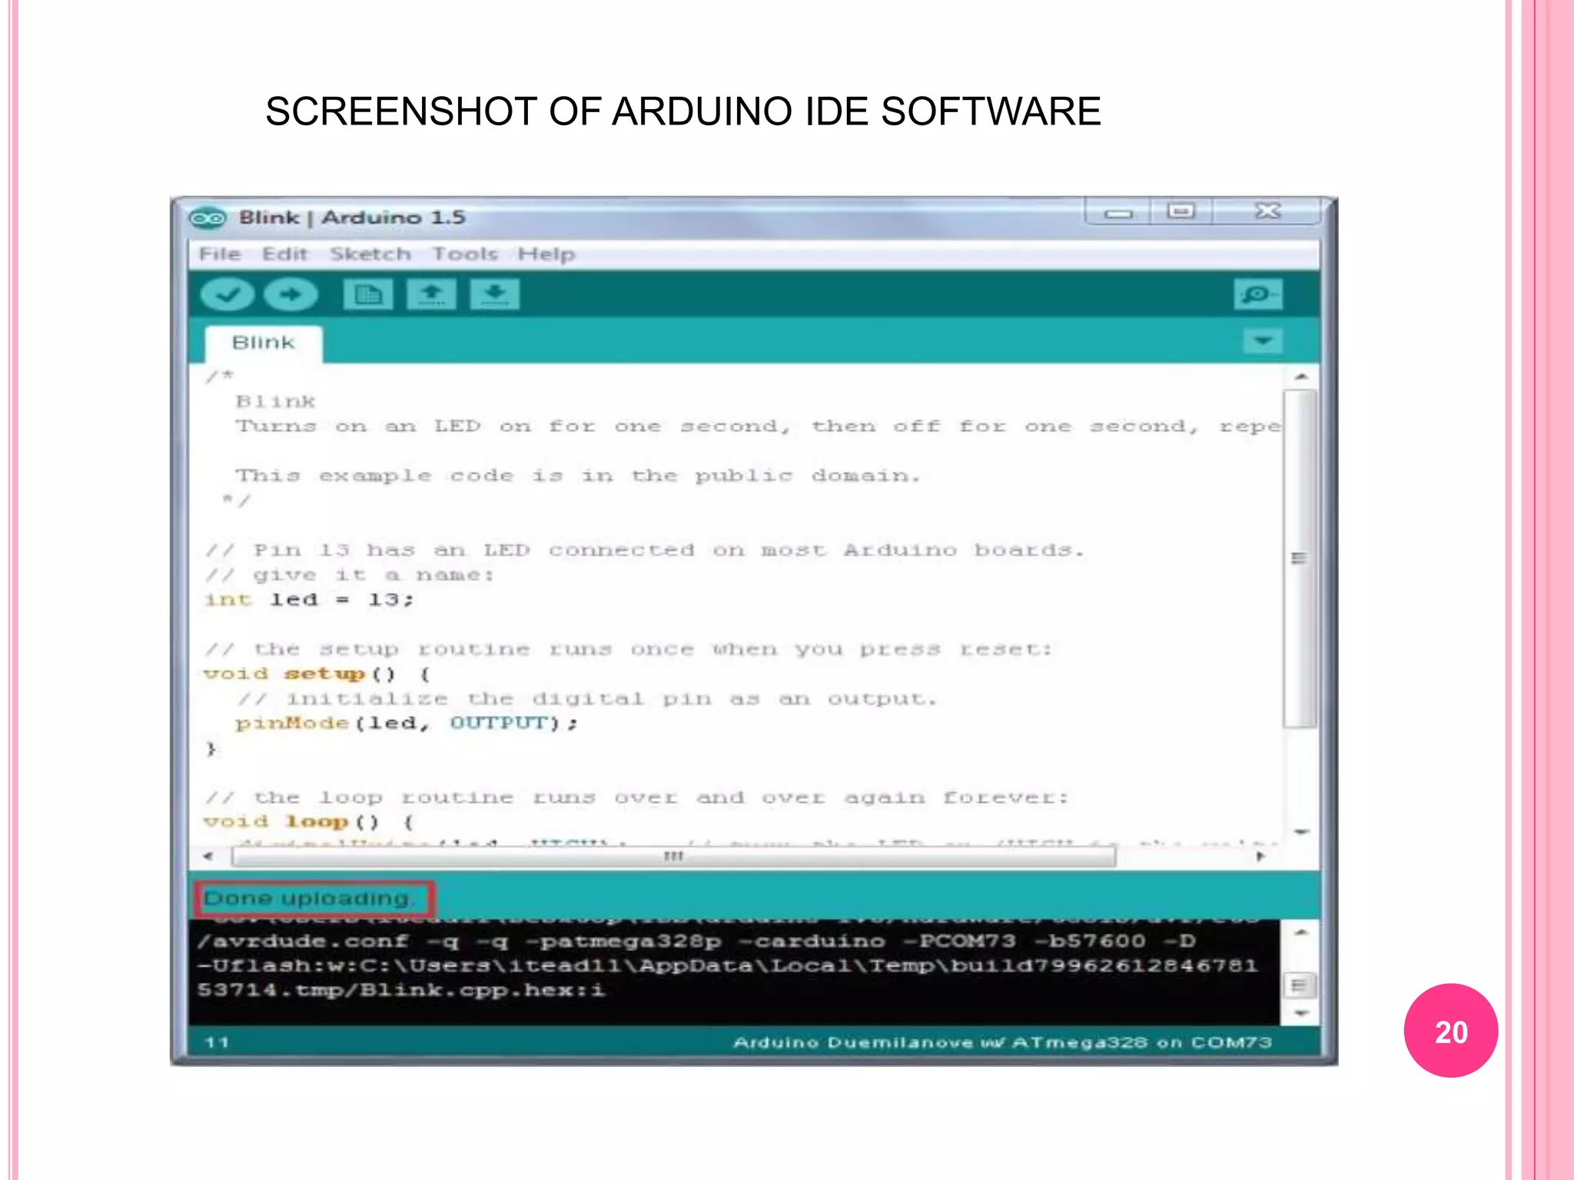Viewport: 1574px width, 1180px height.
Task: Click the Upload arrow button
Action: pyautogui.click(x=291, y=295)
